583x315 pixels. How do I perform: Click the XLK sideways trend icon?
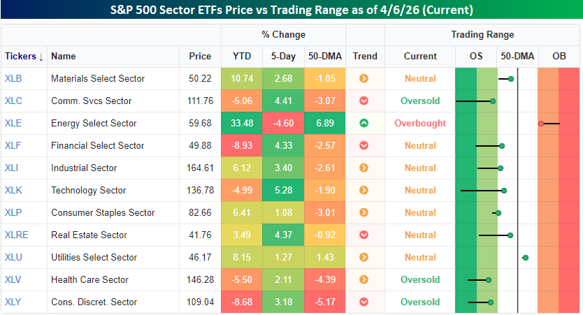pyautogui.click(x=364, y=191)
